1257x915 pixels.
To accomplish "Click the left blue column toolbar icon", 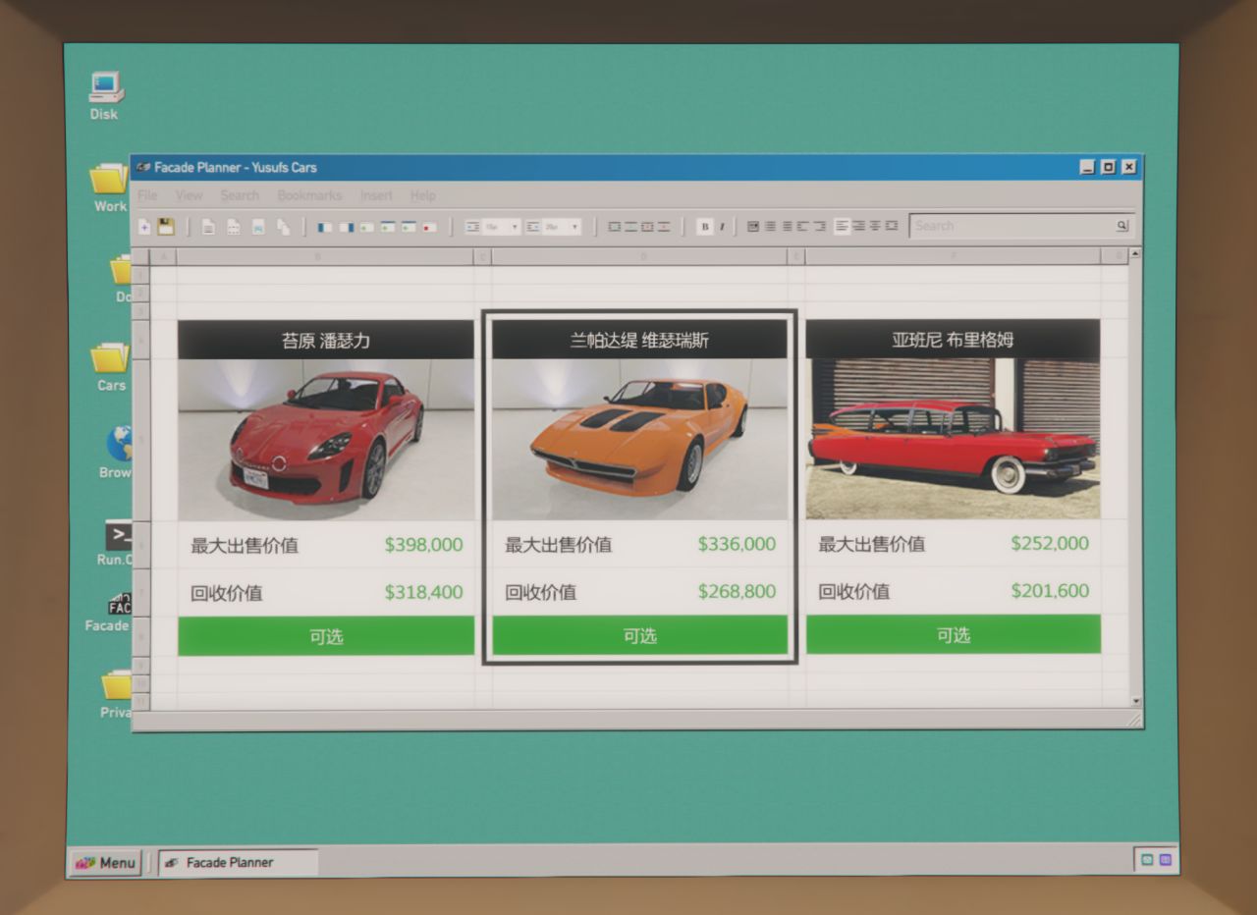I will click(x=324, y=227).
